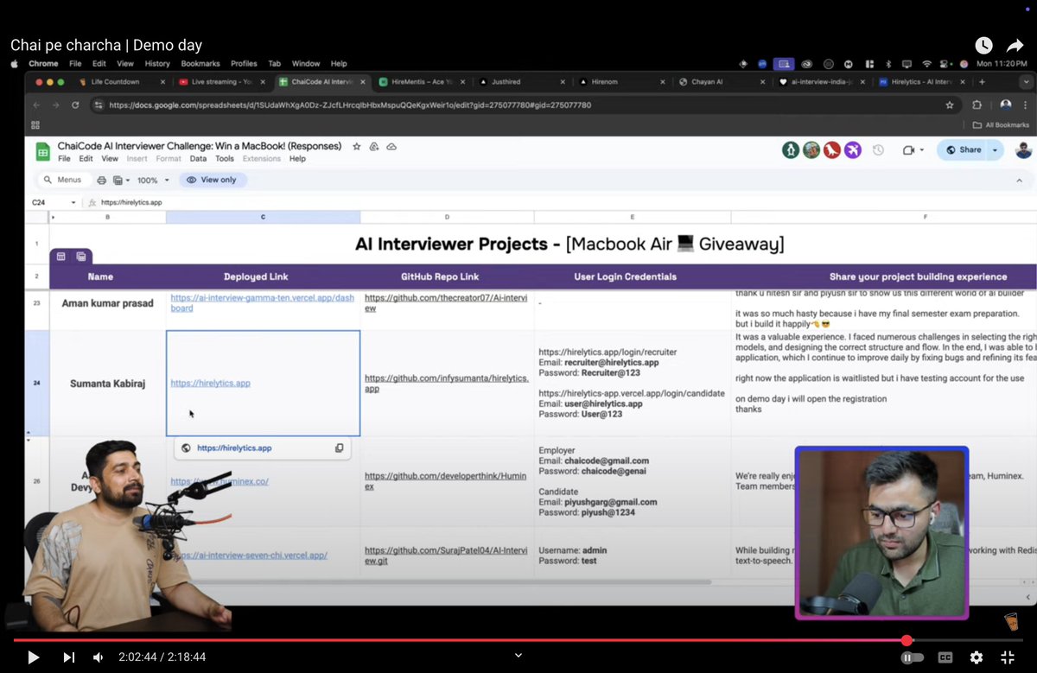The image size is (1037, 673).
Task: Play the YouTube video
Action: (33, 657)
